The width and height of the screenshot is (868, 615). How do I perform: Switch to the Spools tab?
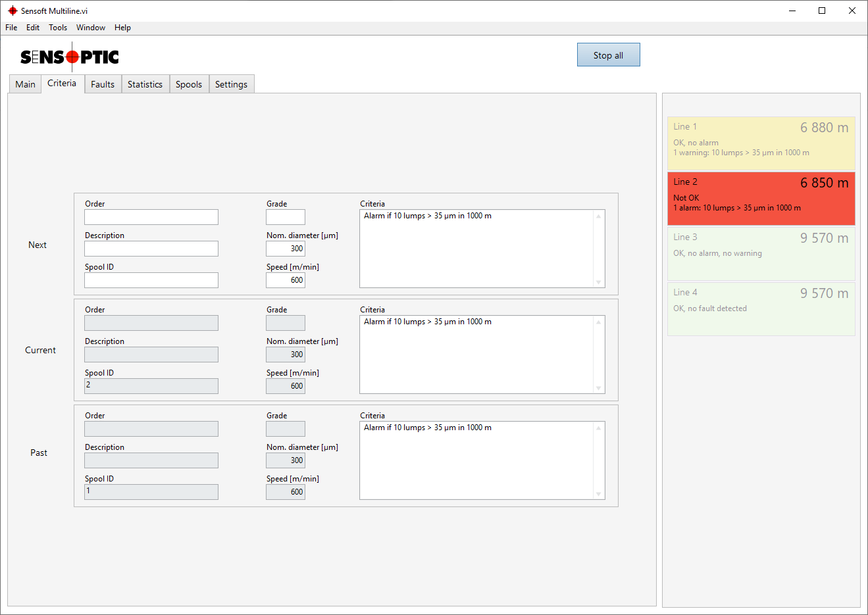[189, 84]
